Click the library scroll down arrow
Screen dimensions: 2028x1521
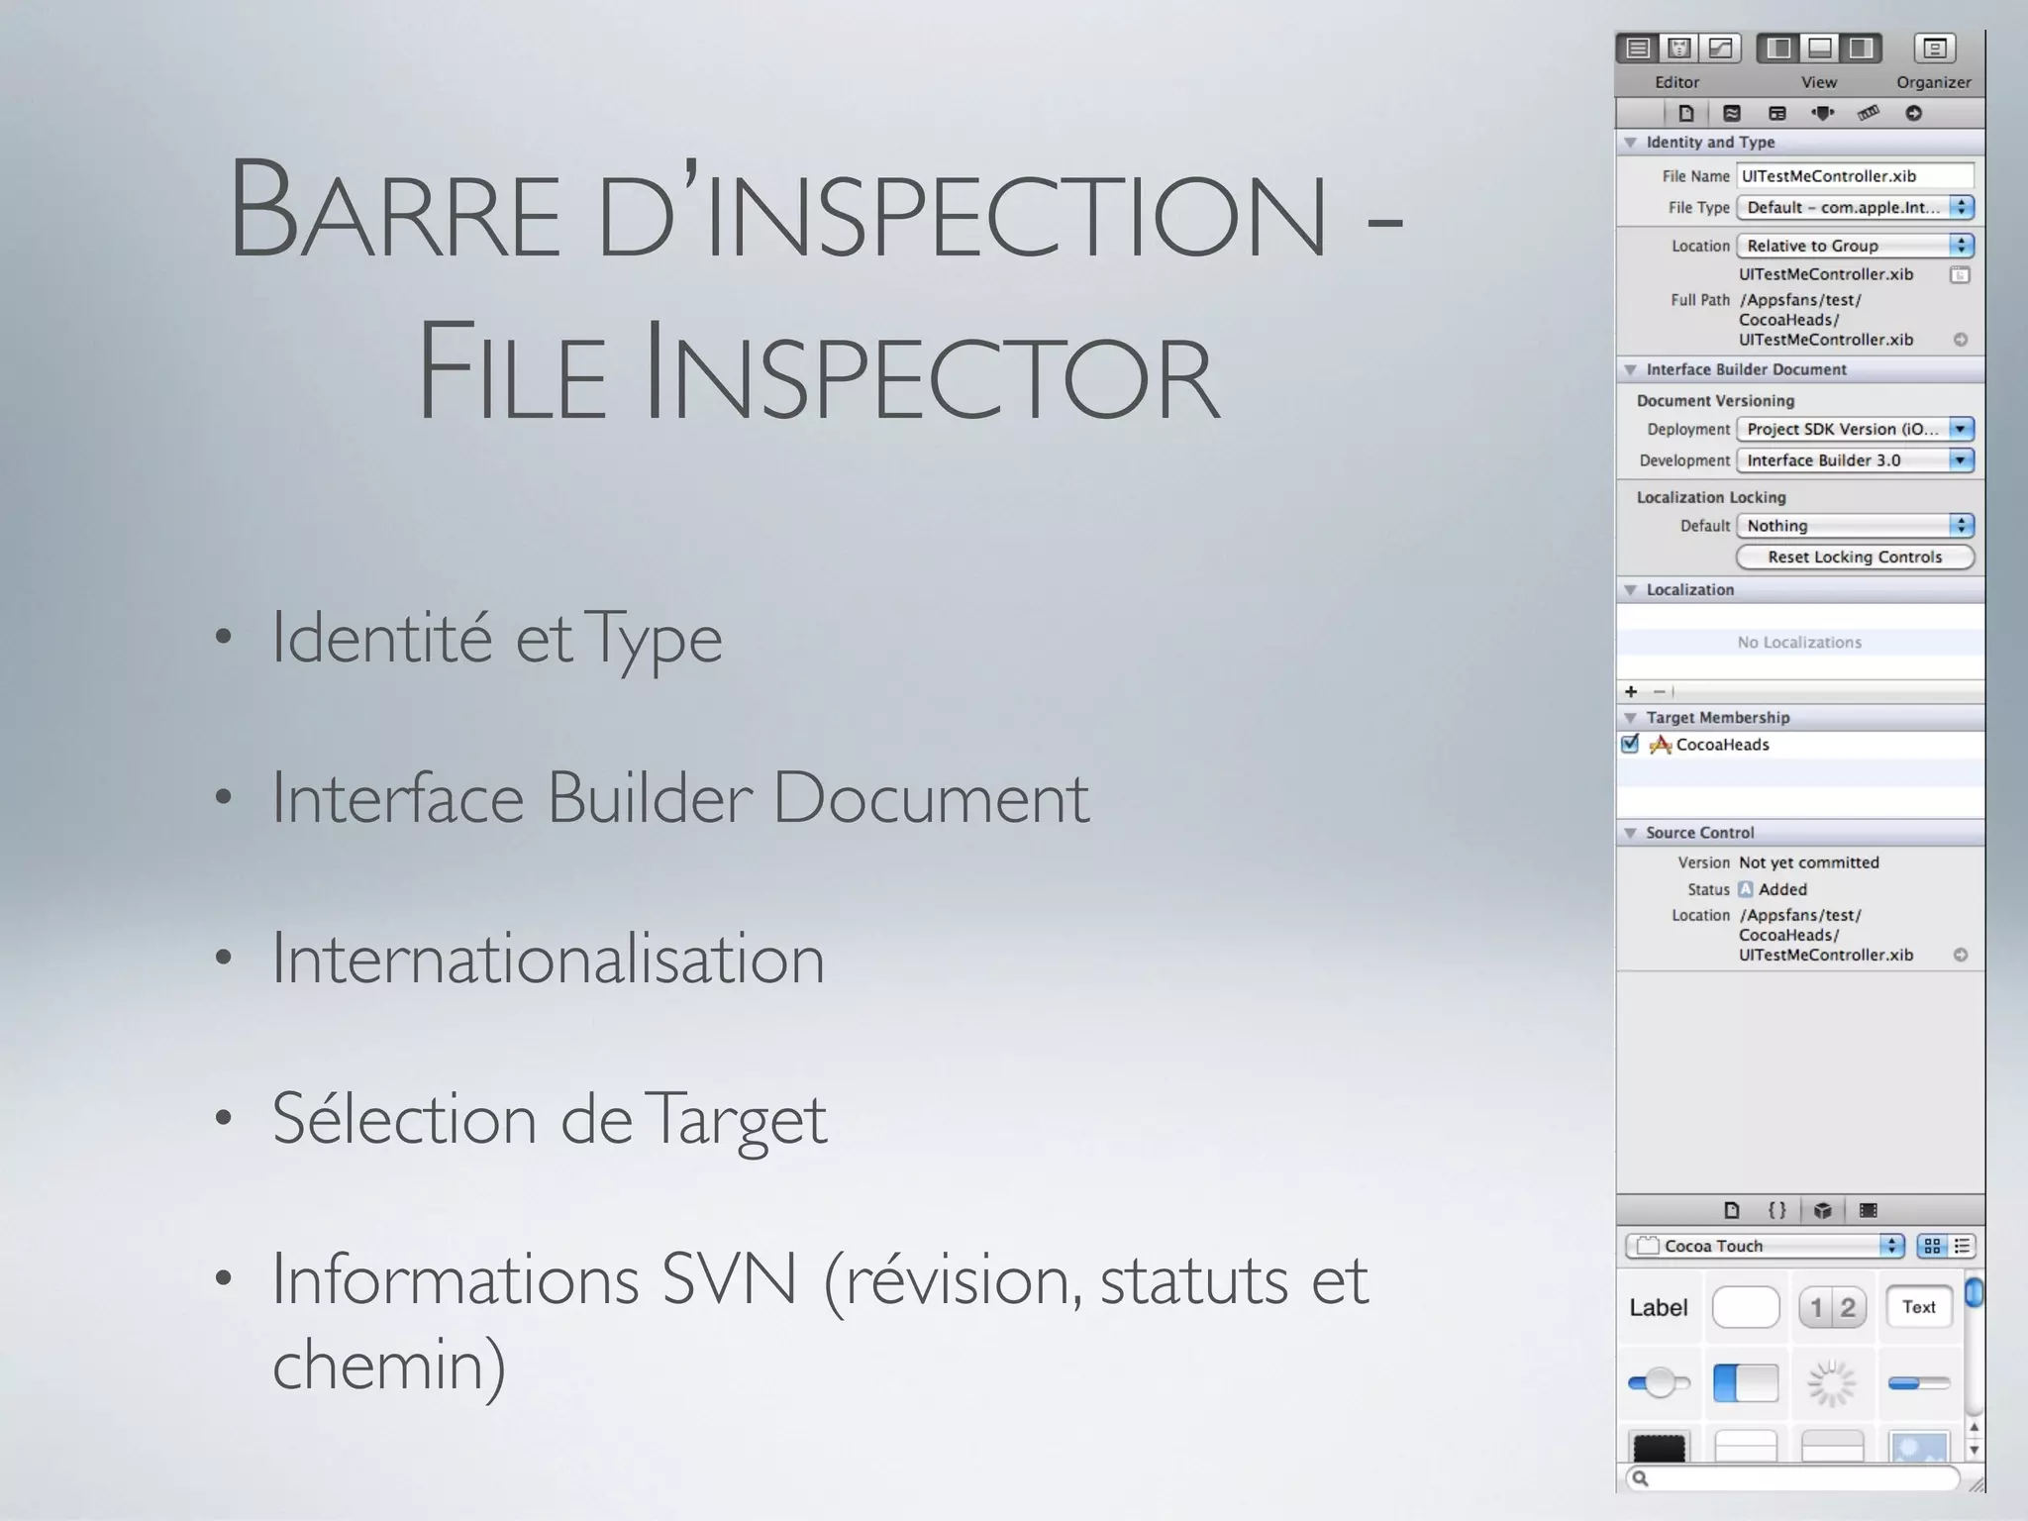coord(1974,1450)
